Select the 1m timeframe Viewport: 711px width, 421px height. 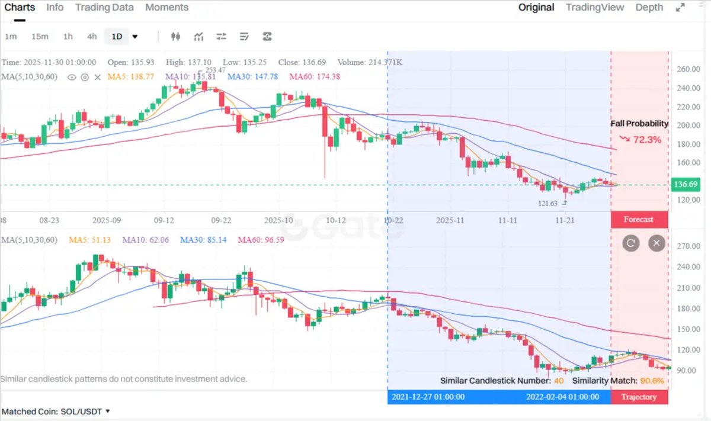[x=11, y=37]
